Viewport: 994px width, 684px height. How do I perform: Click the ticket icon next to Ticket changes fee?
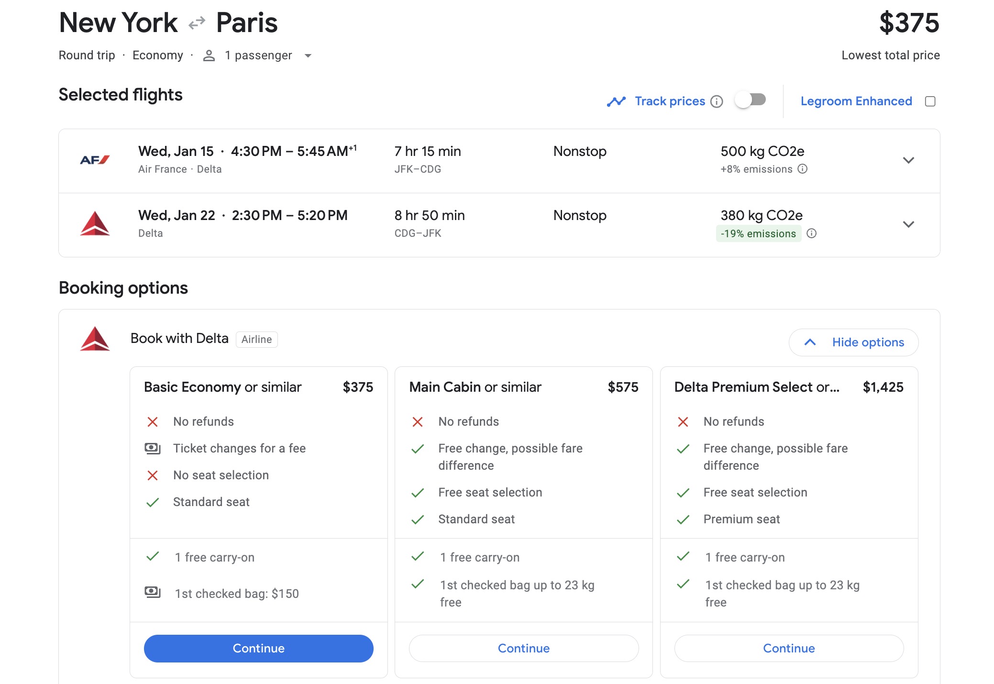pos(153,448)
